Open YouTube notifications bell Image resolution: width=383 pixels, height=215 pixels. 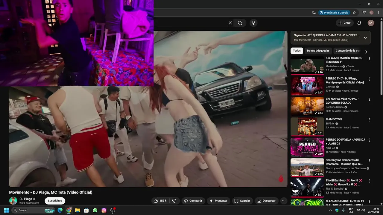pos(359,23)
